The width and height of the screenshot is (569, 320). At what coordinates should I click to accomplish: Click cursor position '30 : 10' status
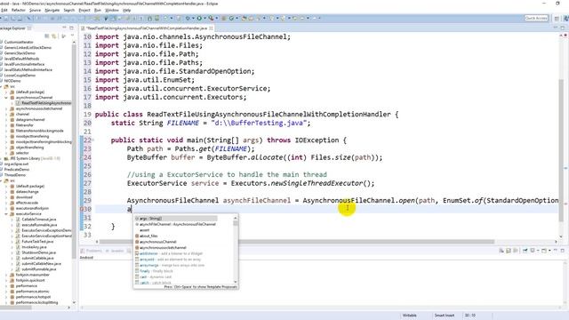[470, 316]
